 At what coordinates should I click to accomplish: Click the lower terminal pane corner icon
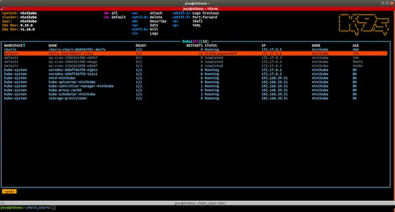click(x=2, y=203)
